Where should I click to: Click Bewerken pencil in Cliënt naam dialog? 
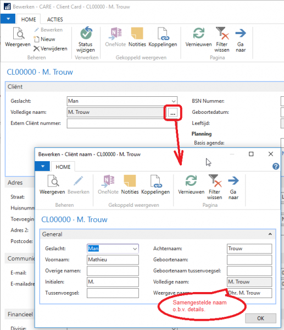(x=79, y=184)
